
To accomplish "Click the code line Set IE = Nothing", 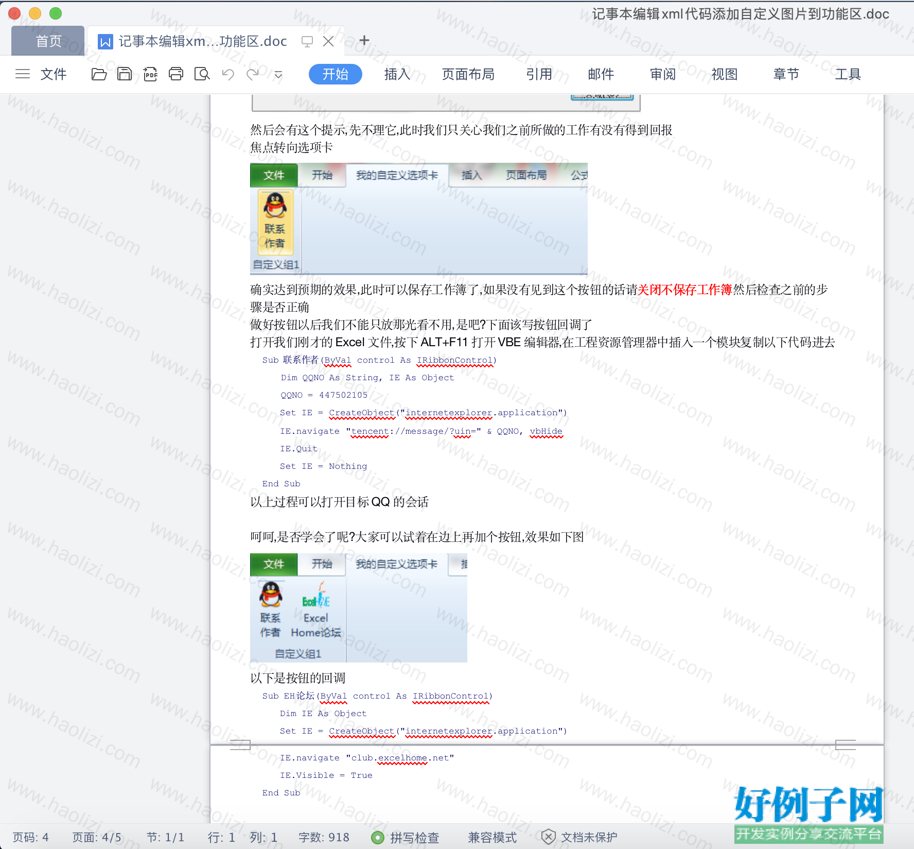I will click(323, 466).
